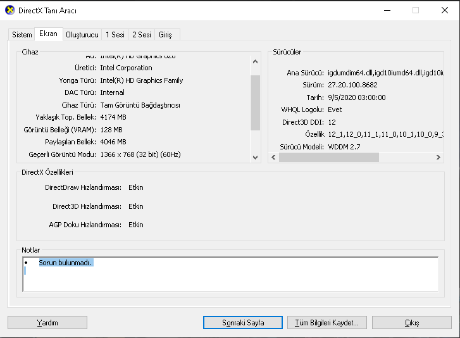Click AGP Doku Hızlandırması 'Etkin' value

pos(136,225)
